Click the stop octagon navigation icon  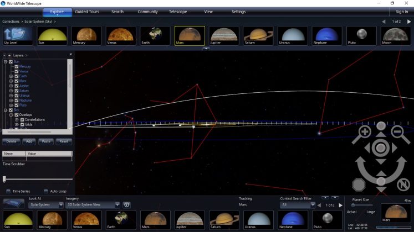pyautogui.click(x=359, y=185)
